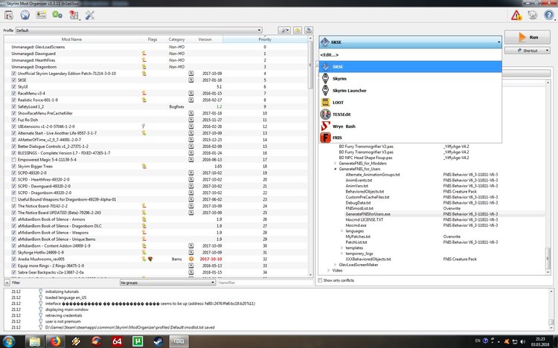The width and height of the screenshot is (558, 348).
Task: Toggle the Fuz Ro Doh mod checkbox
Action: (x=14, y=120)
